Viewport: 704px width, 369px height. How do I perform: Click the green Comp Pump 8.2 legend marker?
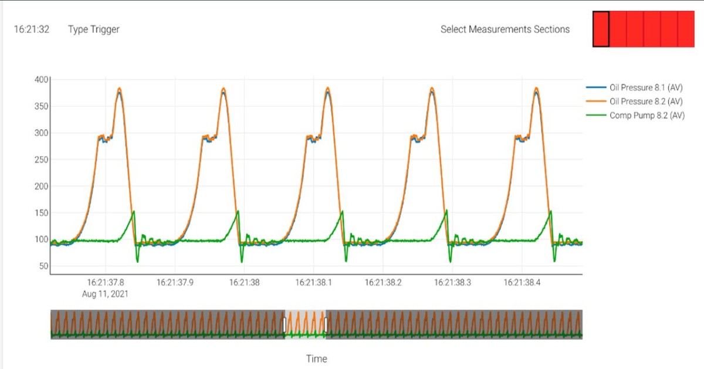click(597, 116)
